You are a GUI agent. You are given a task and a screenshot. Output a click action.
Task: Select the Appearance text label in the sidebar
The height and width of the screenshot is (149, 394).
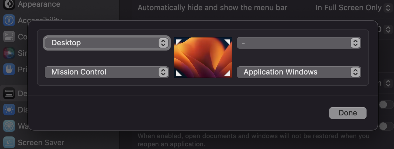39,4
